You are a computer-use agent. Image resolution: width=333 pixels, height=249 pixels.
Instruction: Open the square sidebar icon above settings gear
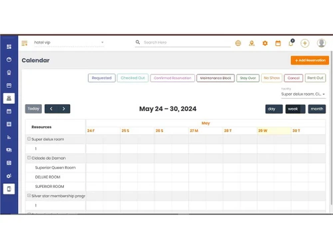click(9, 163)
